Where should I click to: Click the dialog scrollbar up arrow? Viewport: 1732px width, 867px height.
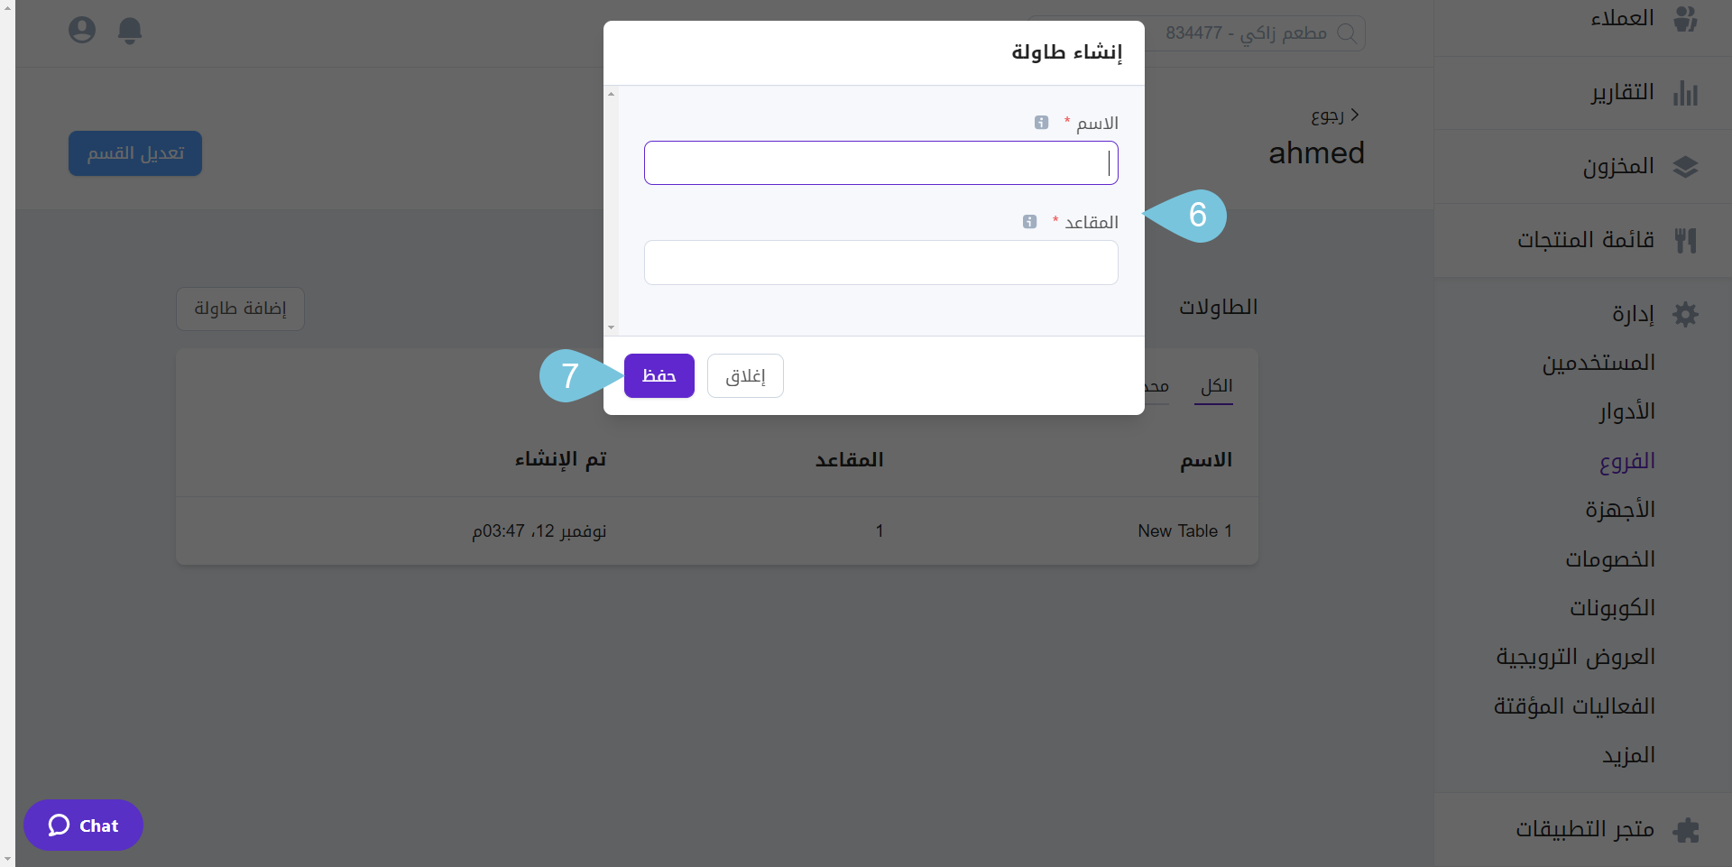click(x=611, y=94)
